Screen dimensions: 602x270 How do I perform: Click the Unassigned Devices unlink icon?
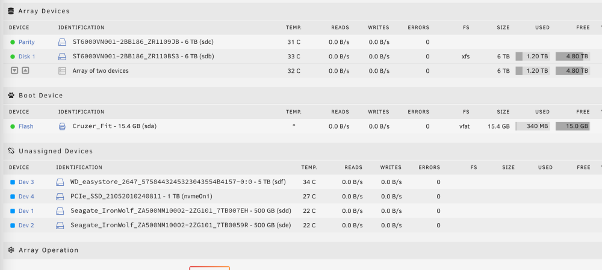click(x=11, y=151)
